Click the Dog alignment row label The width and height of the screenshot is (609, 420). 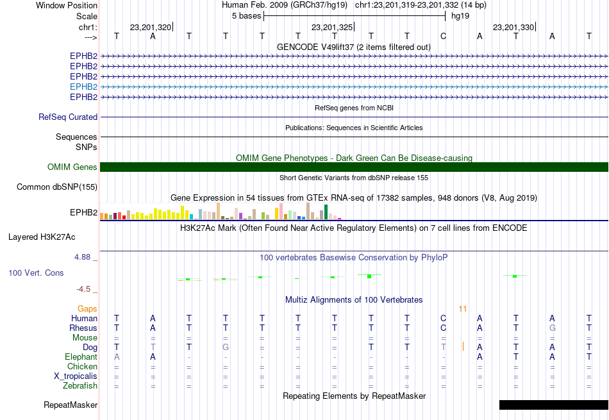[90, 348]
